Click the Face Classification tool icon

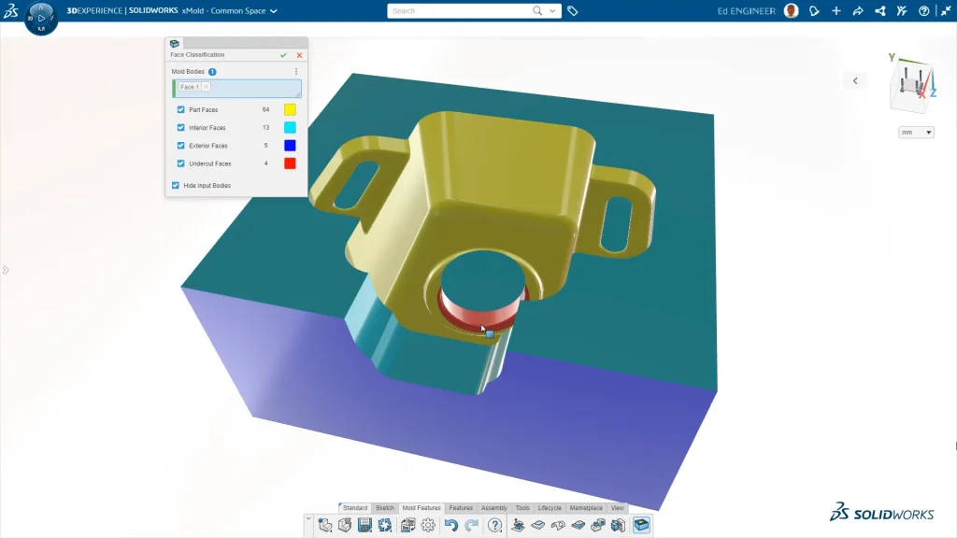(641, 526)
